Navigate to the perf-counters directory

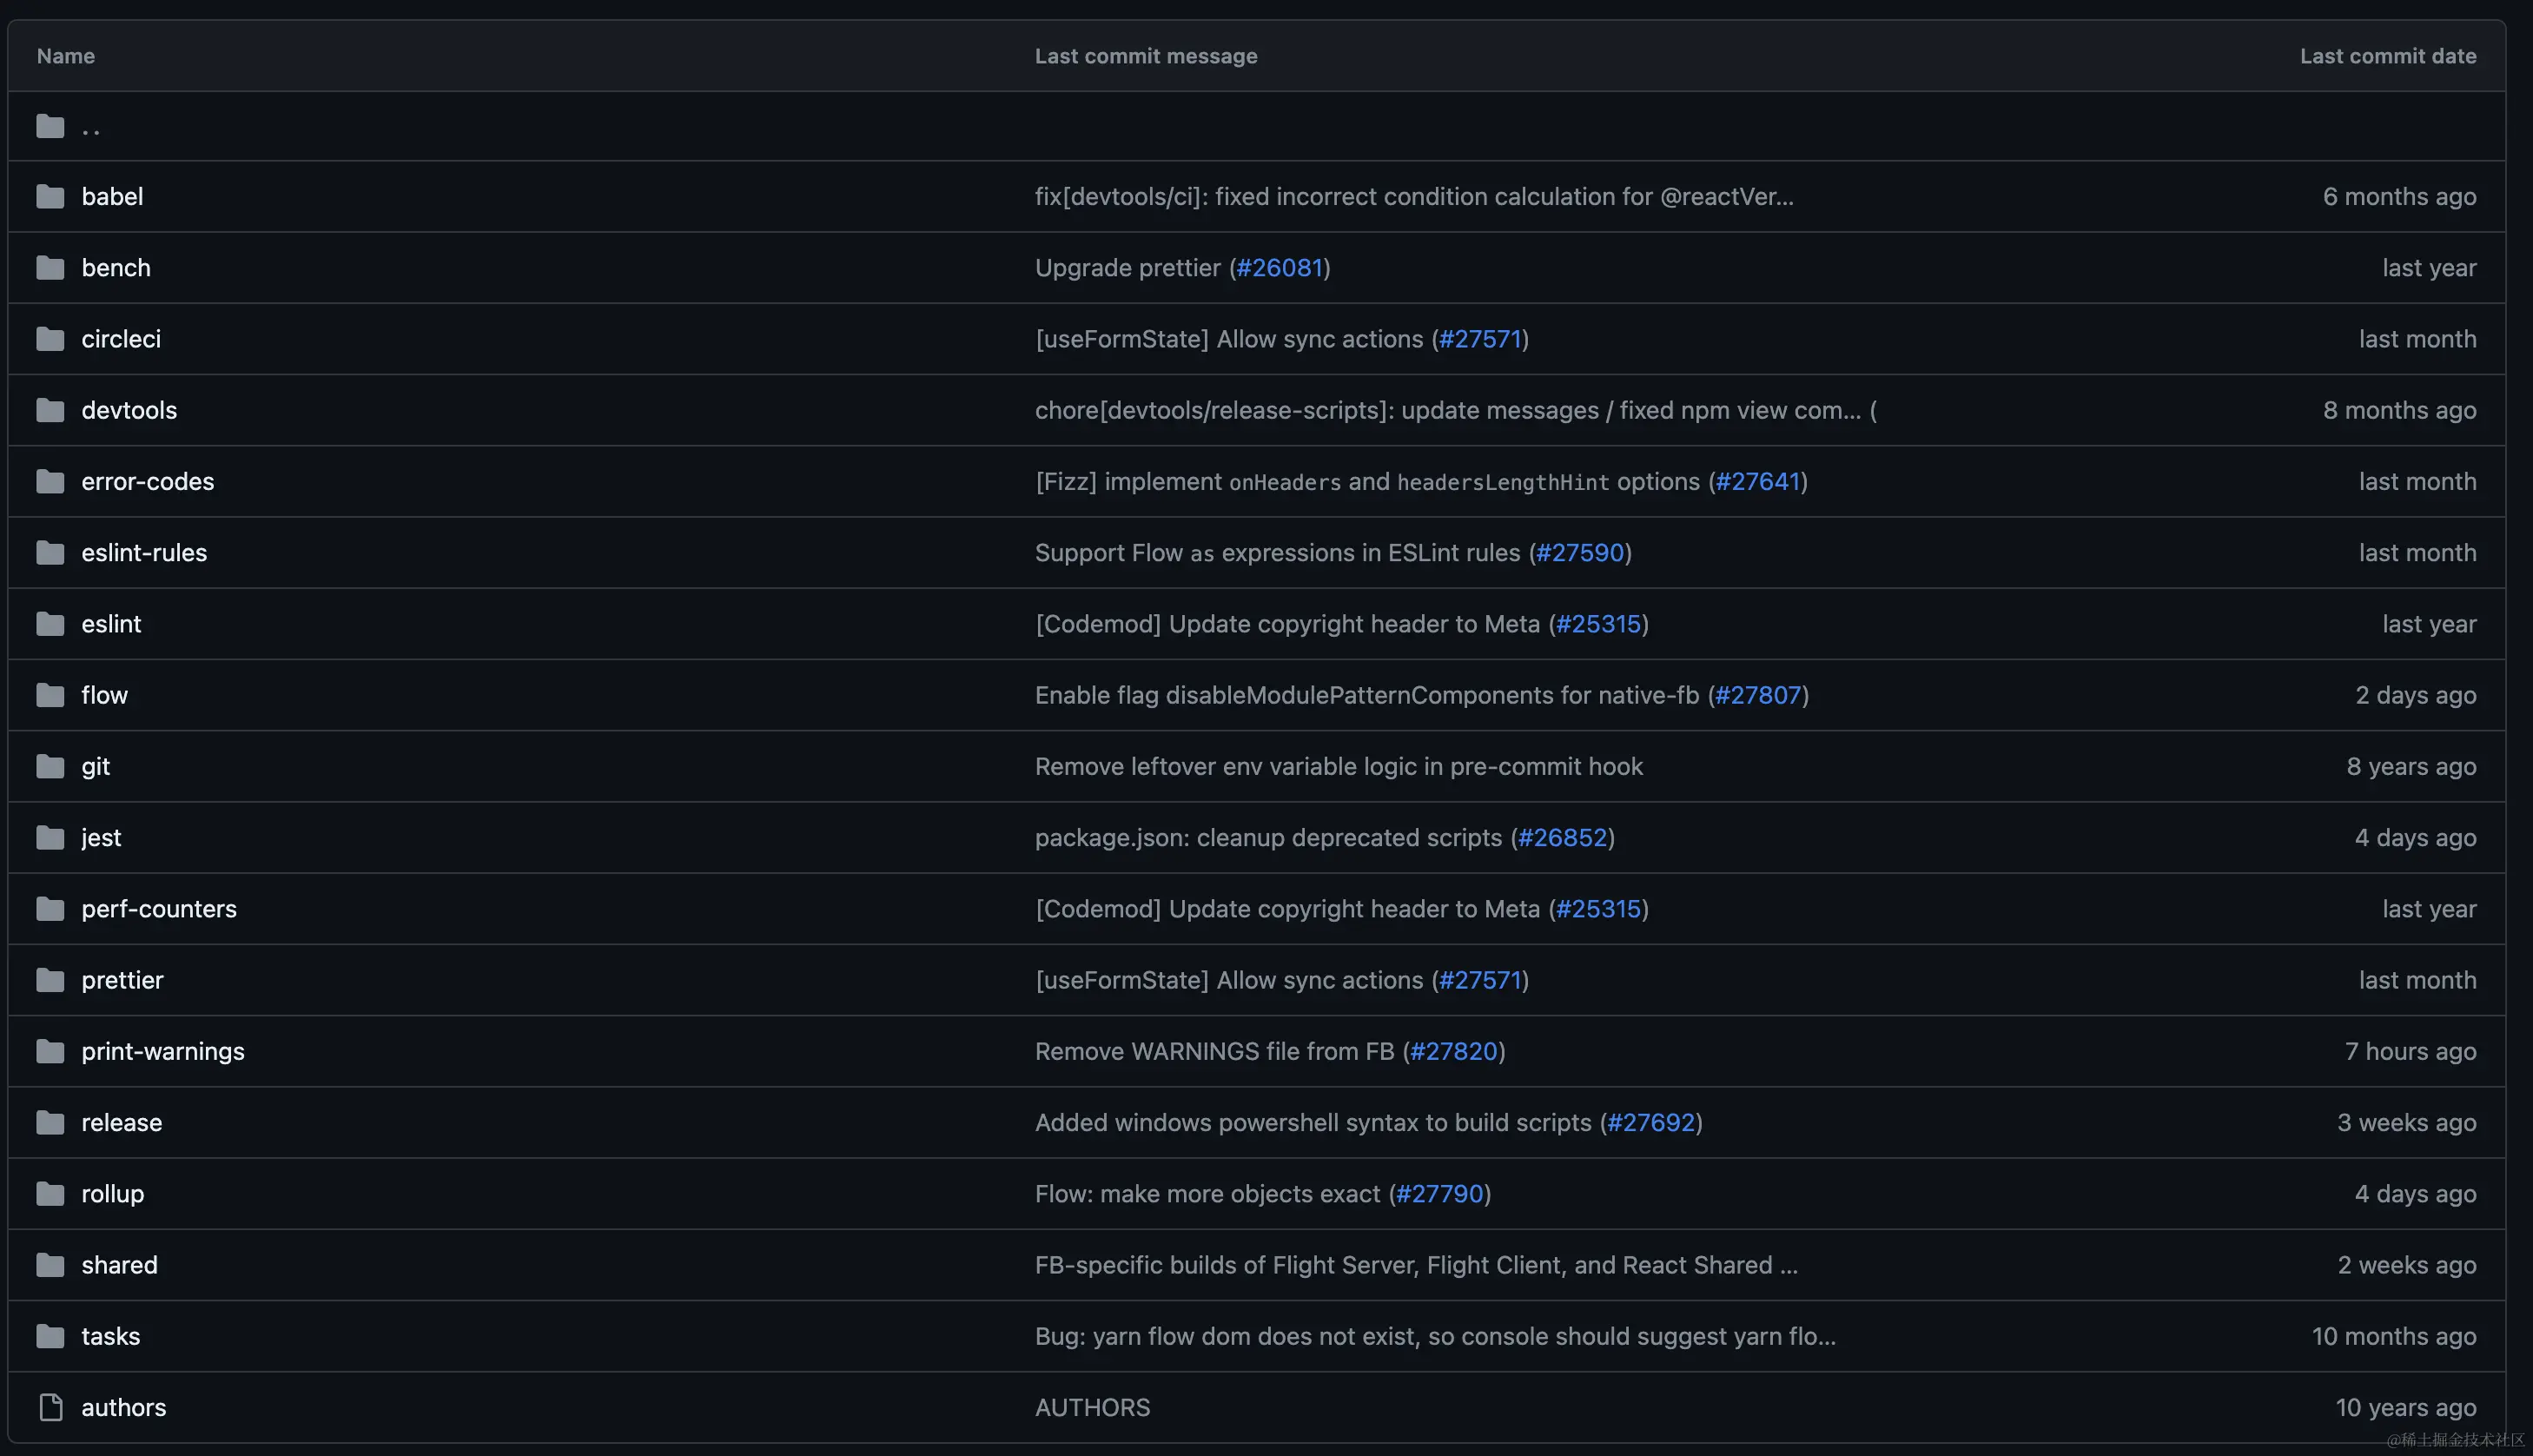(x=159, y=909)
